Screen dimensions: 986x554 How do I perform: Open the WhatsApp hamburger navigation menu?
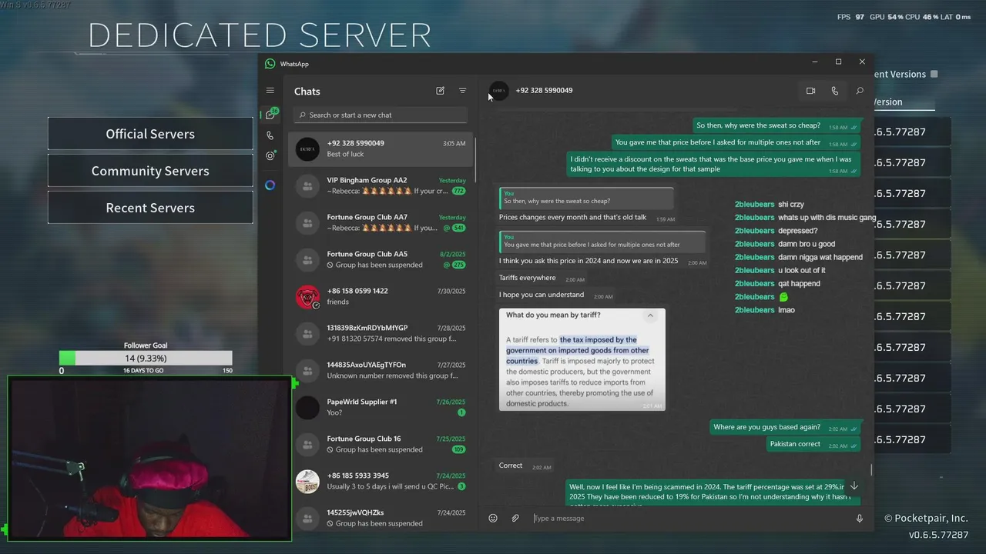pos(270,91)
